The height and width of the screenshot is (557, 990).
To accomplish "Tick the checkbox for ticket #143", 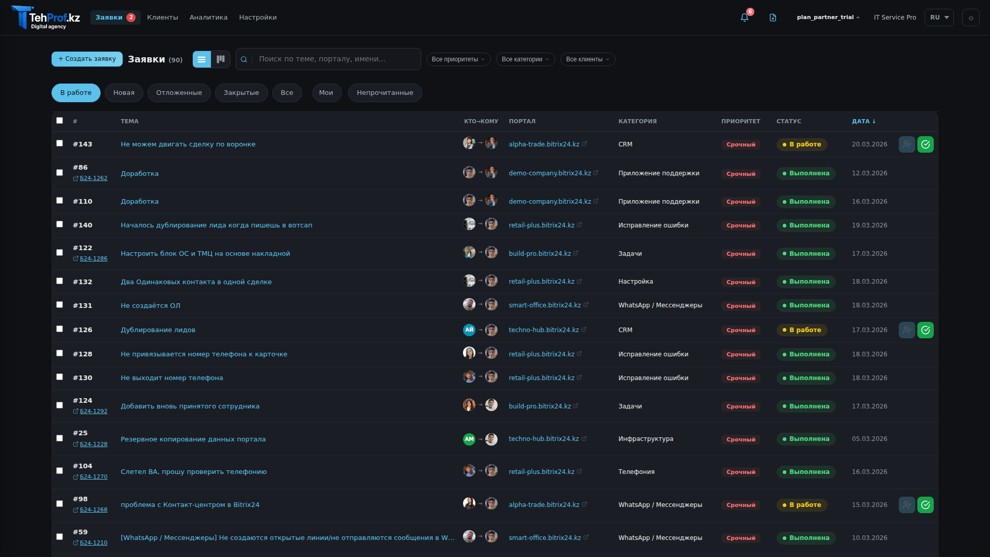I will click(x=60, y=143).
